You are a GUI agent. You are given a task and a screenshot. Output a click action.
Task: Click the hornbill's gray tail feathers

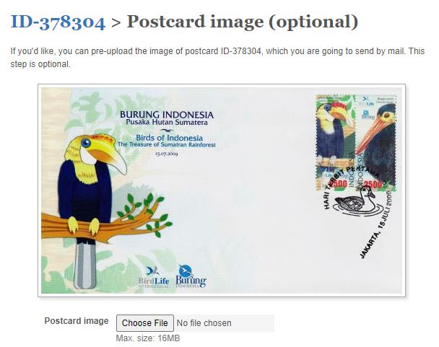[84, 265]
